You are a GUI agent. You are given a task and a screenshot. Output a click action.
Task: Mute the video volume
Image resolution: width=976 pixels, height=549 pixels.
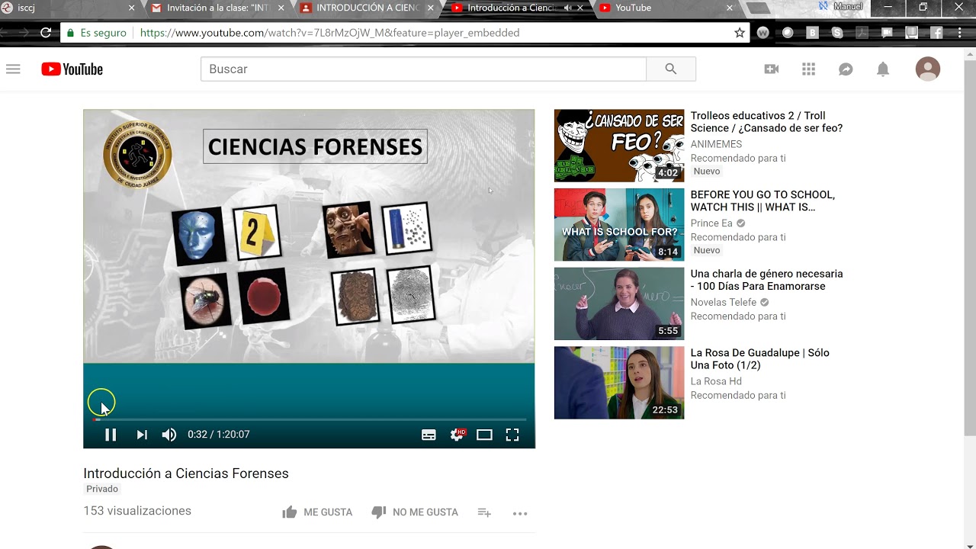(x=169, y=435)
